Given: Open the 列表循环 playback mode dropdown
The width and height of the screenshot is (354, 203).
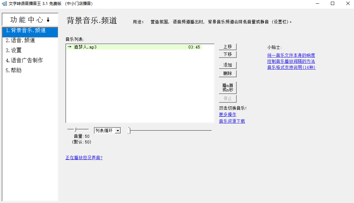Looking at the screenshot, I should point(107,130).
